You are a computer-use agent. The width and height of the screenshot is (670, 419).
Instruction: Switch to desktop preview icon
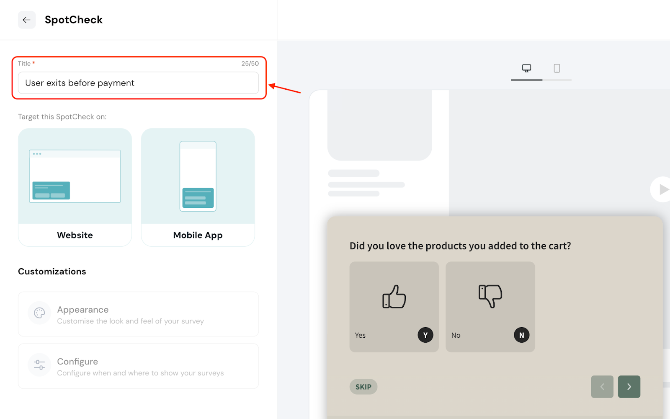tap(526, 68)
